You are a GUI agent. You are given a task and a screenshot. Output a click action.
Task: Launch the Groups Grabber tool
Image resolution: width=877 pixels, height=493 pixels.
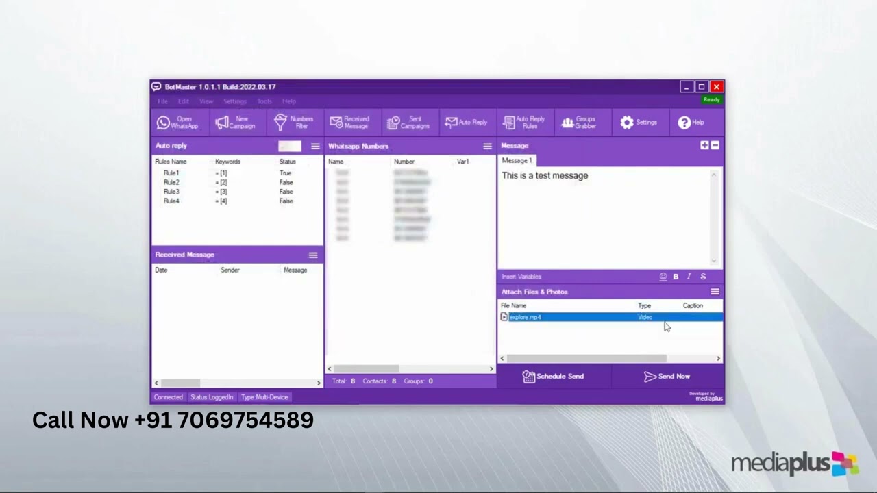click(x=580, y=123)
